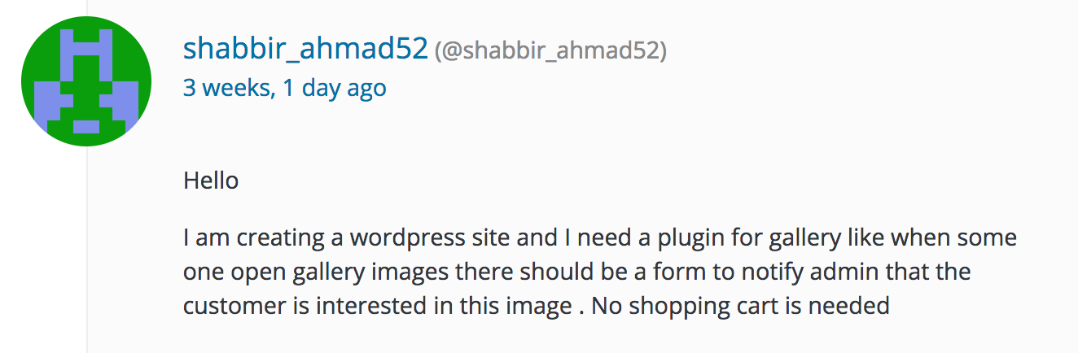Click the grey @shabbir_ahmad52 handle
Viewport: 1078px width, 353px height.
[551, 51]
